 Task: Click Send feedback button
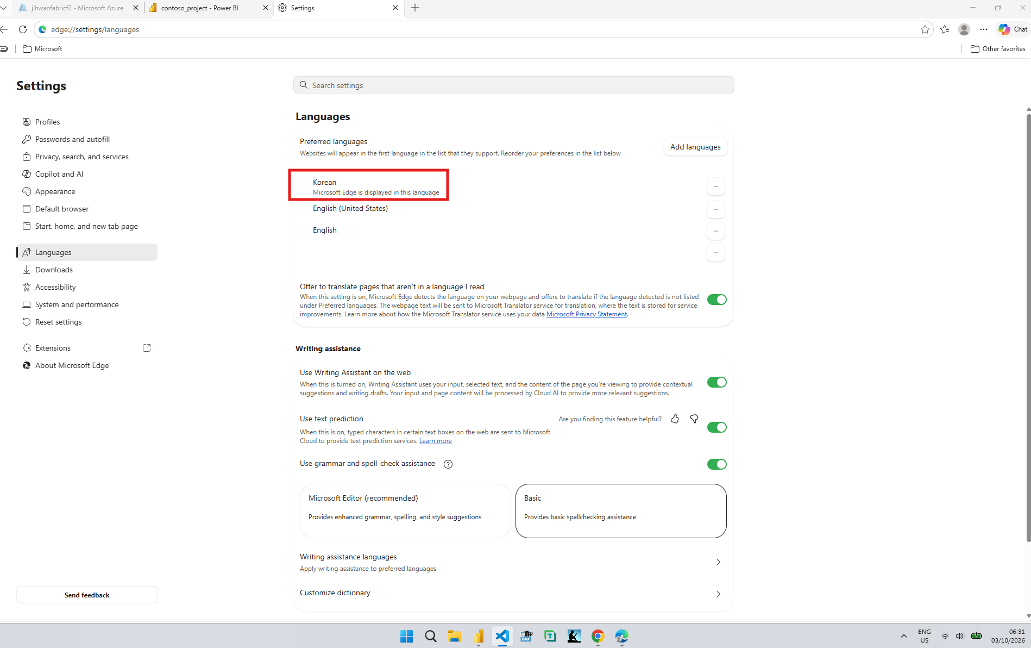point(87,595)
